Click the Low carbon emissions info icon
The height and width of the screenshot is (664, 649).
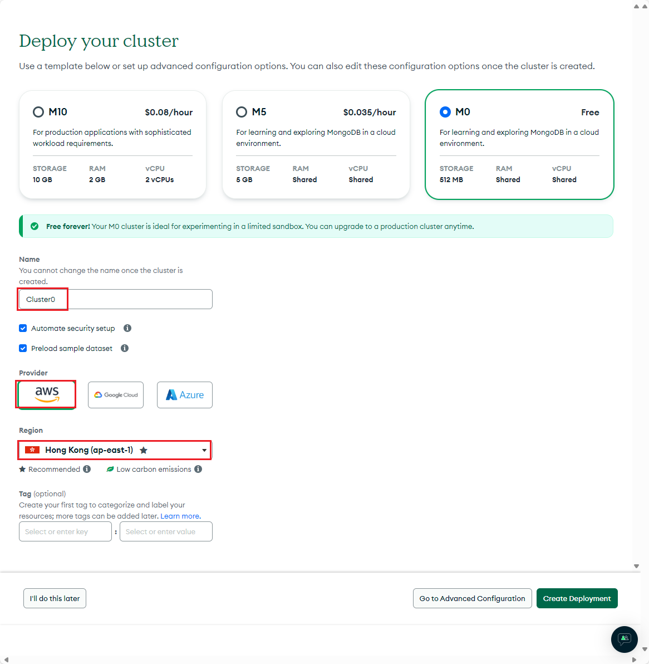[x=198, y=469]
